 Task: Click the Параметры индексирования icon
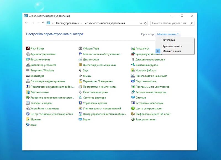click(x=28, y=81)
